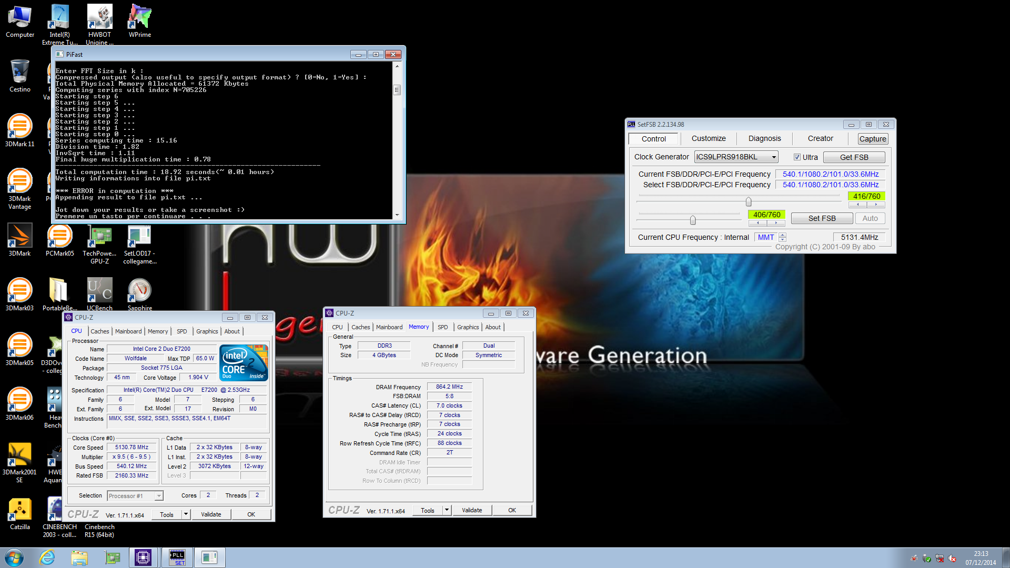Screen dimensions: 1010x568
Task: Switch to Creator tab in SetFSB
Action: 820,138
